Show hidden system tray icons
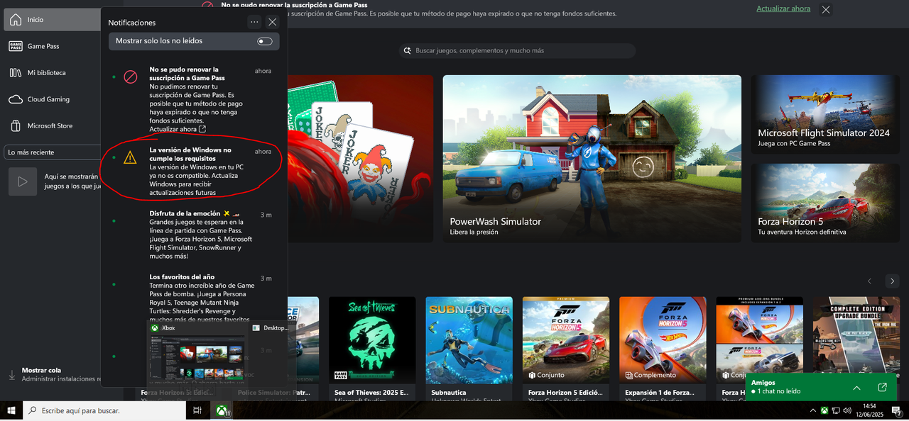 tap(812, 410)
